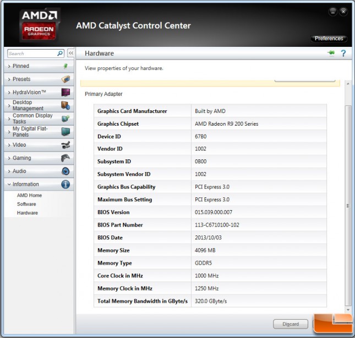Open help with the question mark icon

(x=343, y=53)
